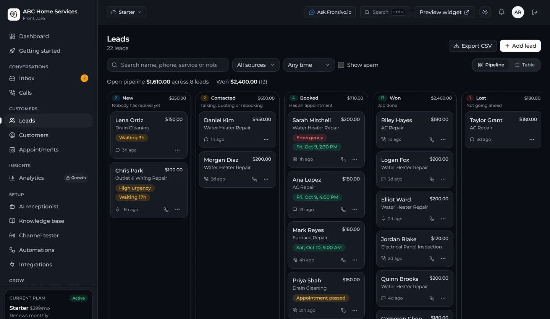Click the phone icon on Mark Reyes card

343,260
